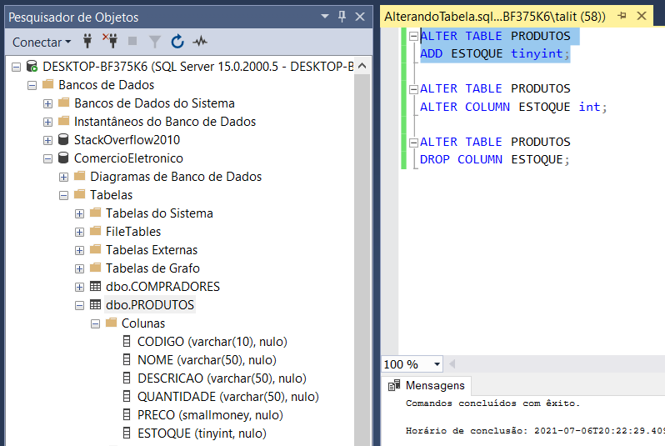Open the 100 % zoom dropdown

(x=437, y=364)
